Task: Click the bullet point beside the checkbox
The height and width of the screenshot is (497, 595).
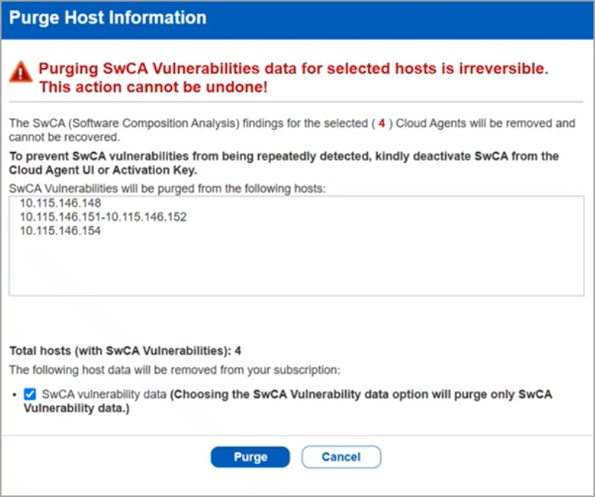Action: point(15,395)
